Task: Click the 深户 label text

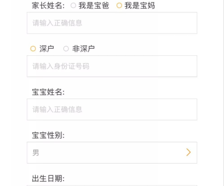Action: (47, 49)
